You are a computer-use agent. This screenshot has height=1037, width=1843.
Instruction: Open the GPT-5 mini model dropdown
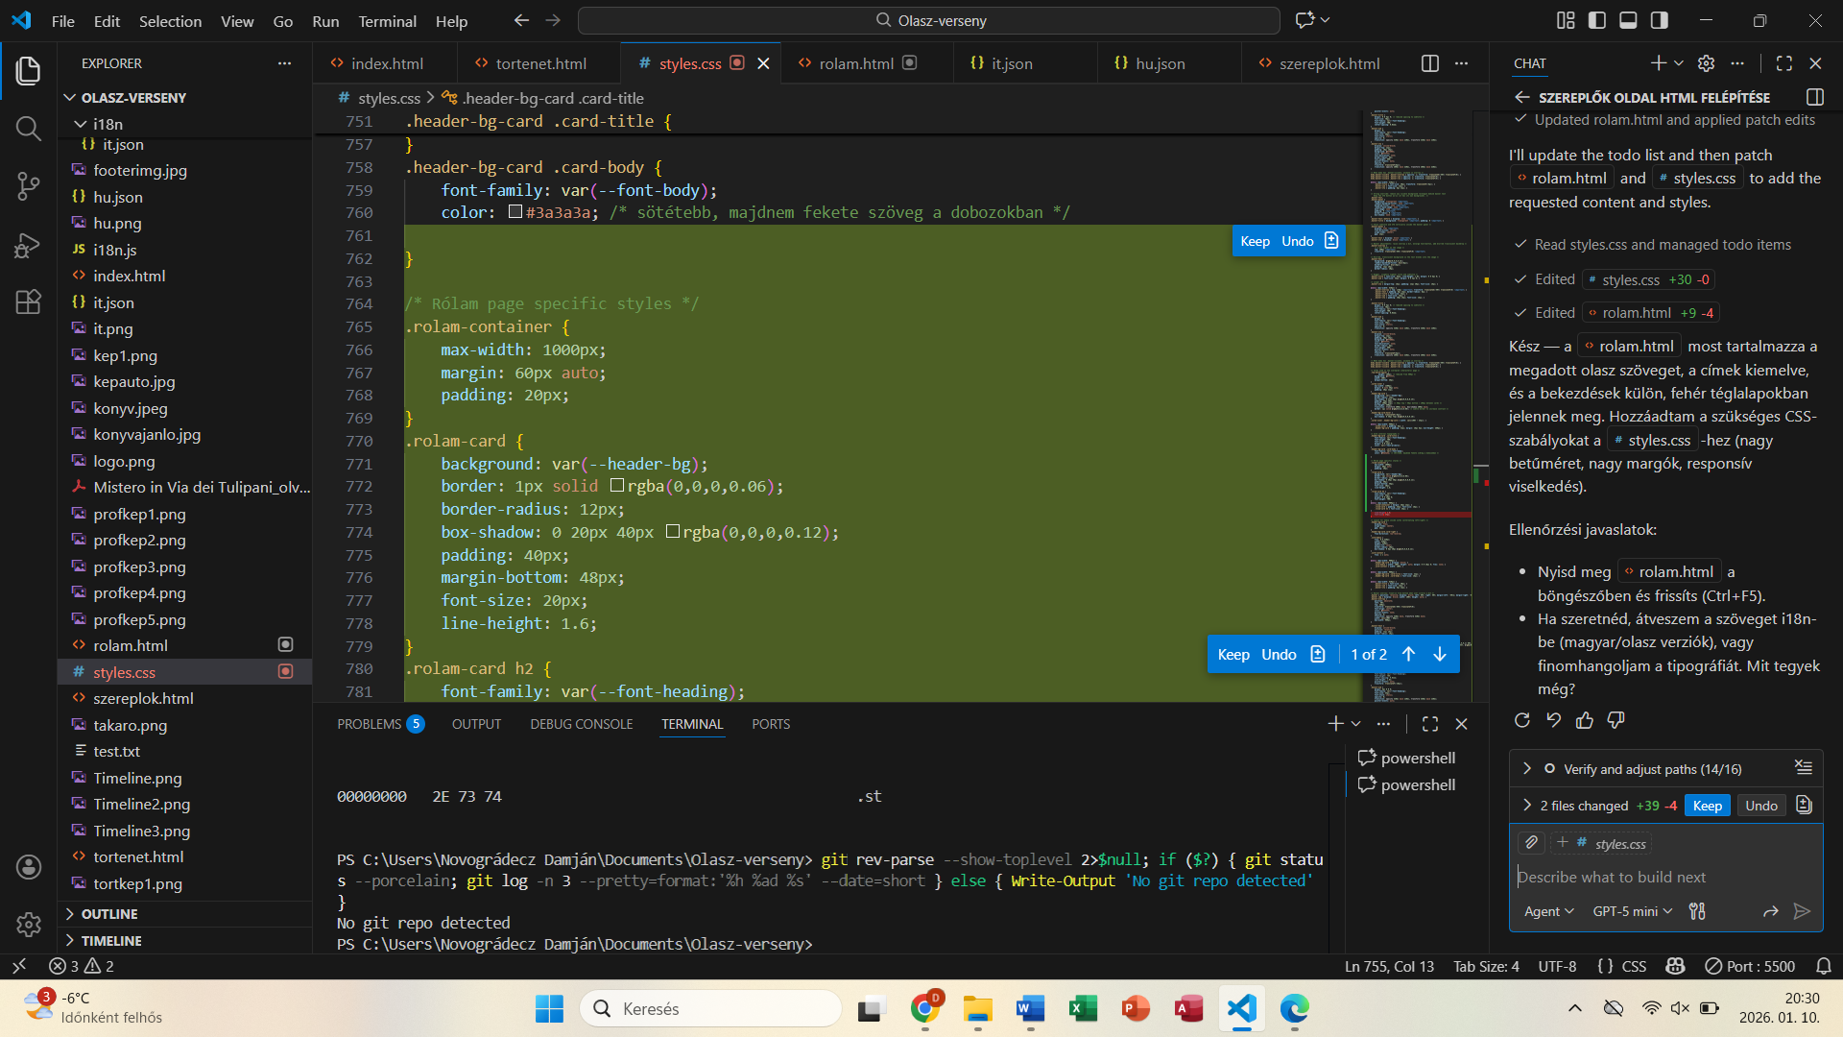click(1633, 911)
